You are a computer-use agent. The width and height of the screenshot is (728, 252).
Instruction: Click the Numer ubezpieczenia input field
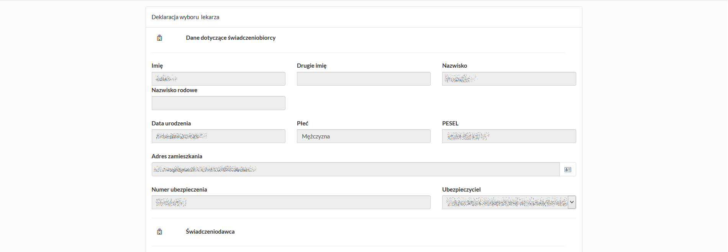(291, 202)
